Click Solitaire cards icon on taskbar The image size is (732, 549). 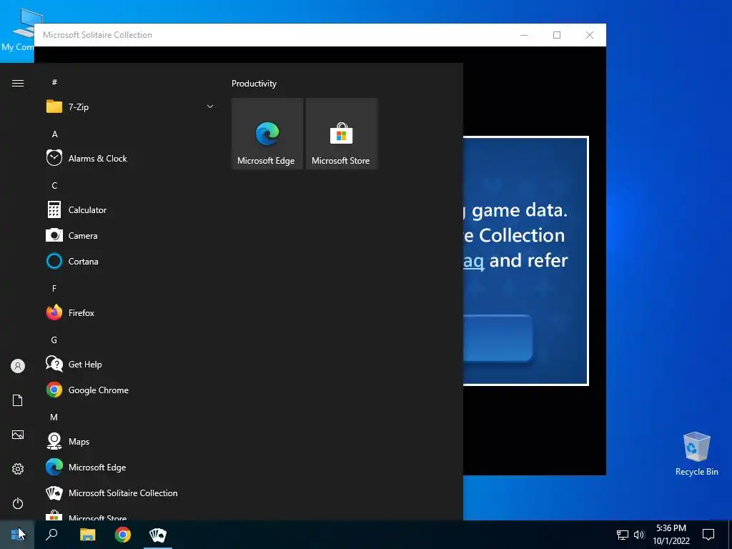click(158, 535)
